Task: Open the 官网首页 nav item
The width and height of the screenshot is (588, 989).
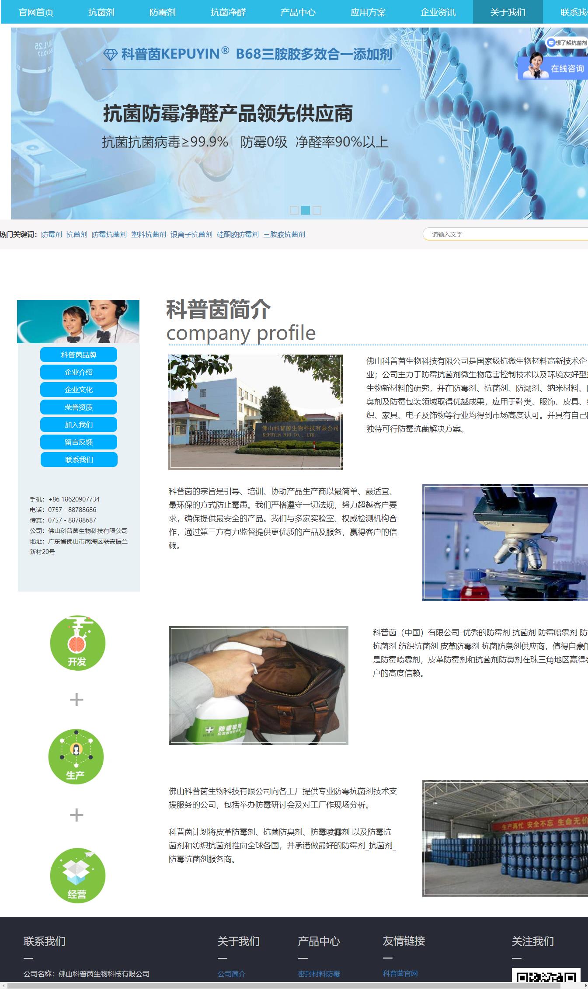Action: pyautogui.click(x=36, y=12)
